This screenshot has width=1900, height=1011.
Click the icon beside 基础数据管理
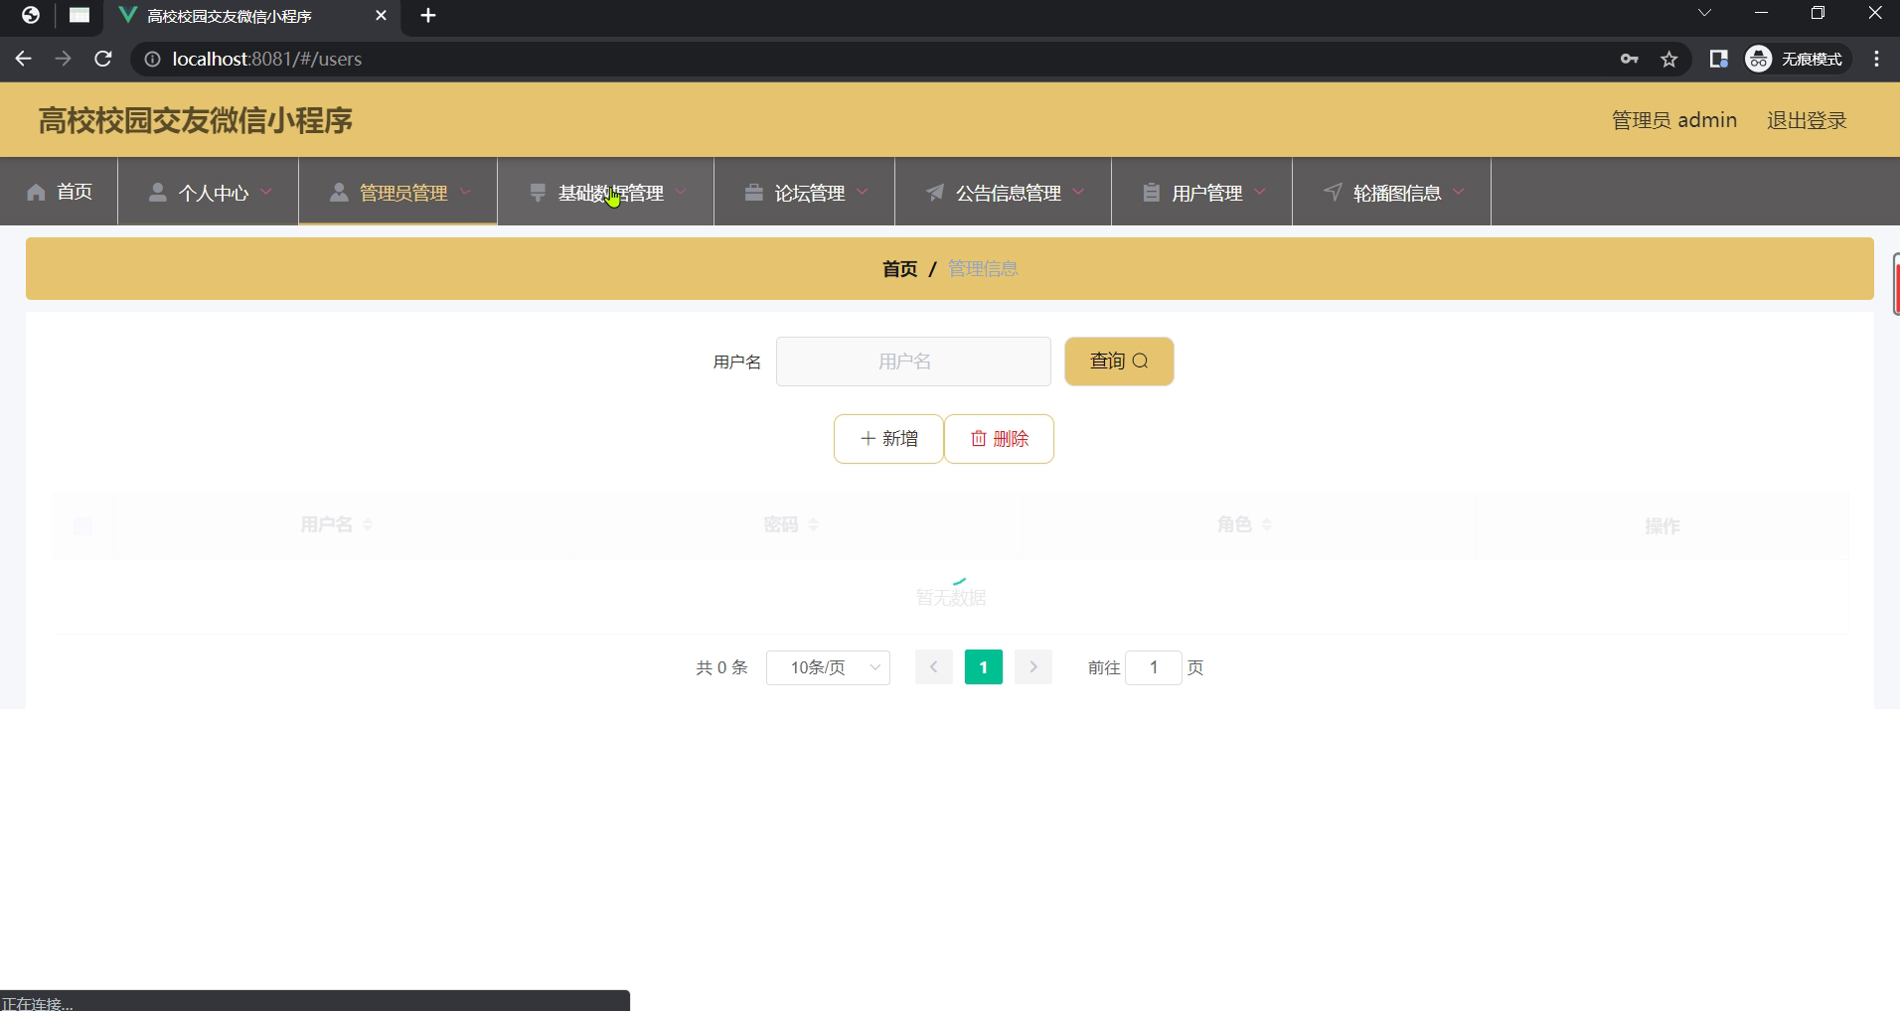(x=538, y=192)
